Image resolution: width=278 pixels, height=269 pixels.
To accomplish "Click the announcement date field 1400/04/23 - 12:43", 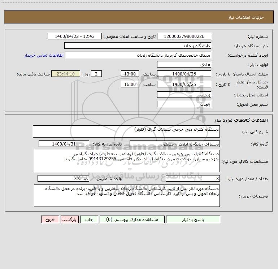I will pos(75,36).
